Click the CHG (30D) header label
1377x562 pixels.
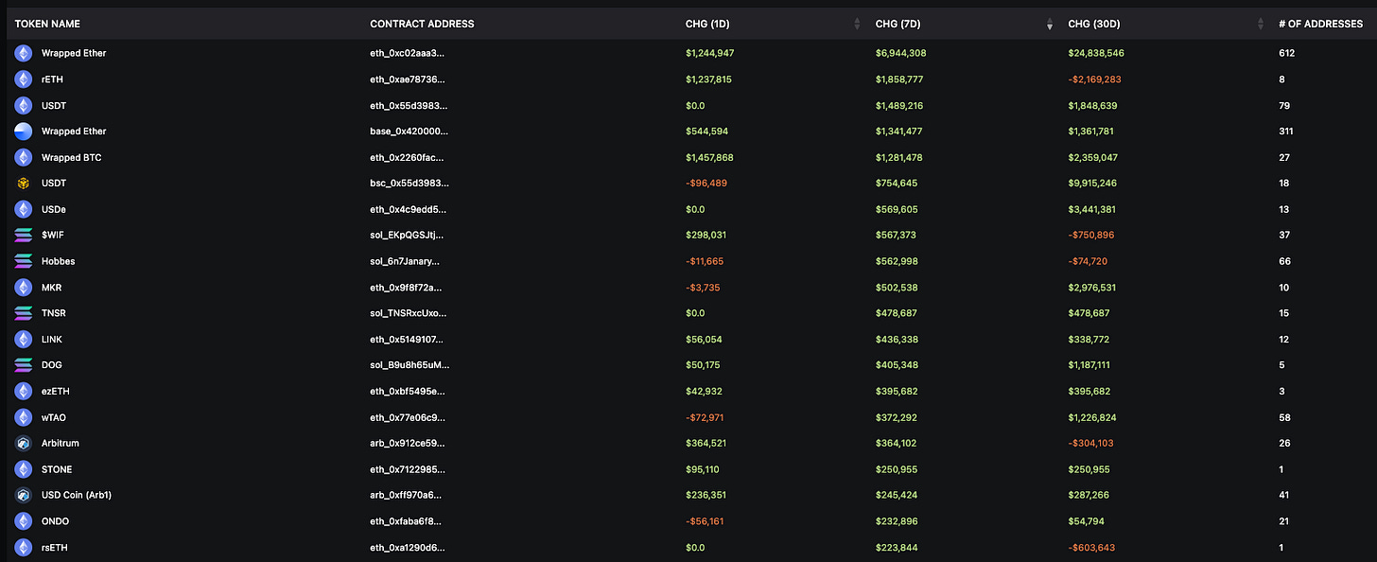tap(1093, 24)
